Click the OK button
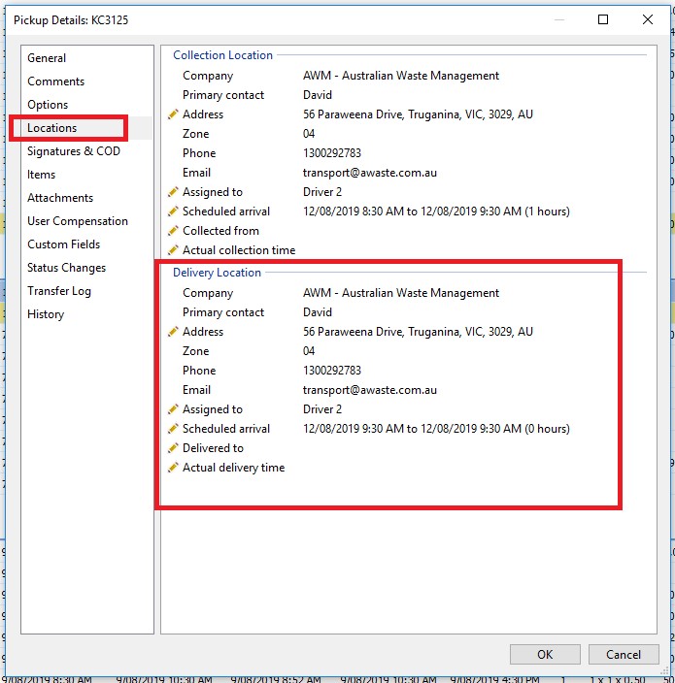Image resolution: width=675 pixels, height=683 pixels. 545,654
